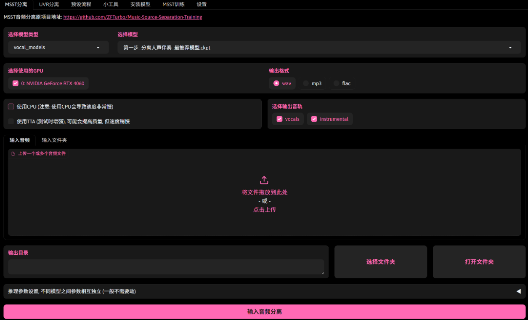Viewport: 528px width, 320px height.
Task: Enable the 使用CPU checkbox
Action: [x=11, y=107]
